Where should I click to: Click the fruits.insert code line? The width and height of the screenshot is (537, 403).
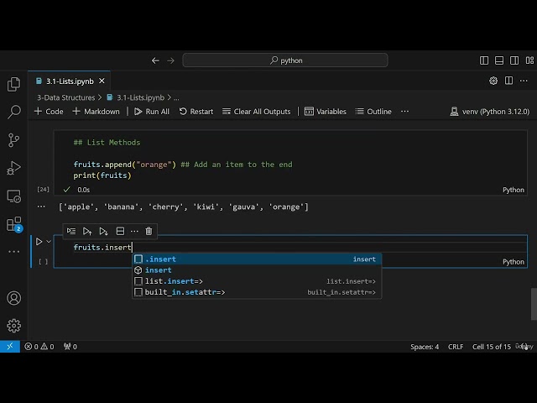coord(102,247)
